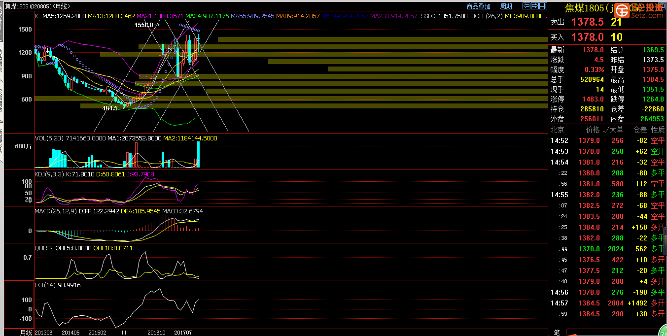The image size is (667, 336).
Task: Select the QHLSR indicator label
Action: (x=44, y=248)
